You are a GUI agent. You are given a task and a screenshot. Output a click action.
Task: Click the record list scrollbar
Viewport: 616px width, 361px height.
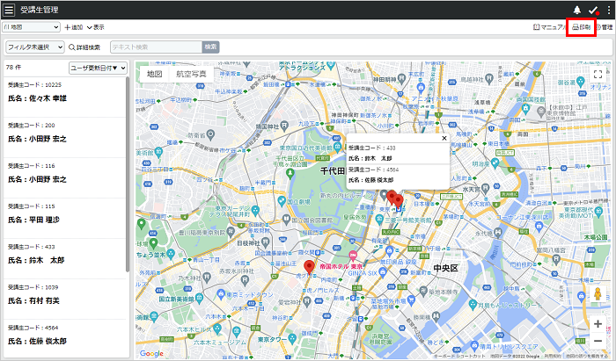point(128,175)
